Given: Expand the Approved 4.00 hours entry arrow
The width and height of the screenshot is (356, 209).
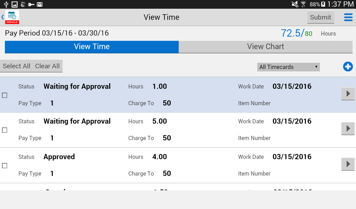Looking at the screenshot, I should tap(348, 164).
